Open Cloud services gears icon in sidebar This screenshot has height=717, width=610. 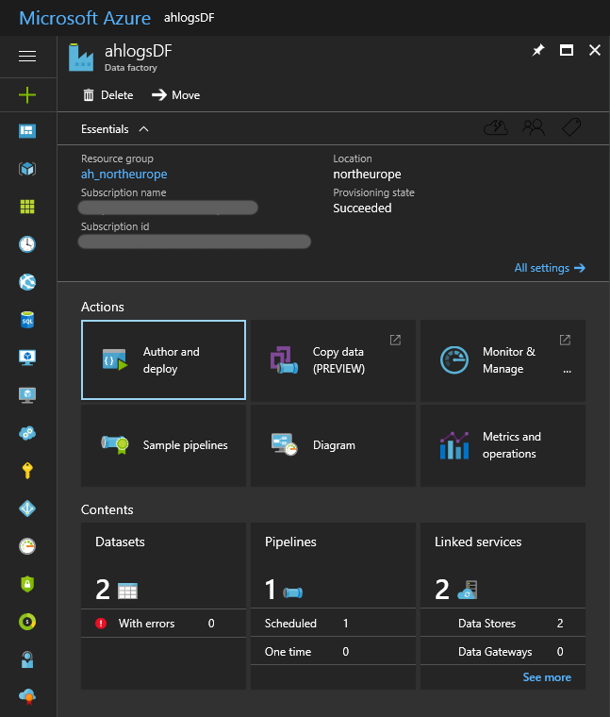pos(27,433)
